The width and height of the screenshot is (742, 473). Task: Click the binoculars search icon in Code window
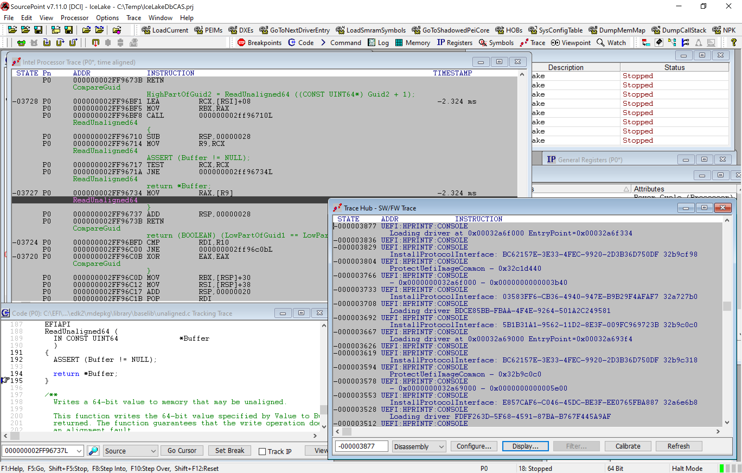coord(93,451)
